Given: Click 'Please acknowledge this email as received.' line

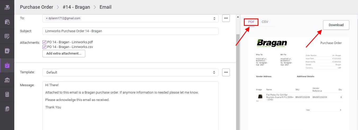Looking at the screenshot, I should tap(77, 100).
